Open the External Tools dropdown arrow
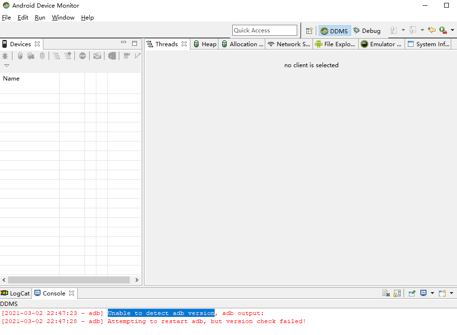The width and height of the screenshot is (457, 335). 452,30
